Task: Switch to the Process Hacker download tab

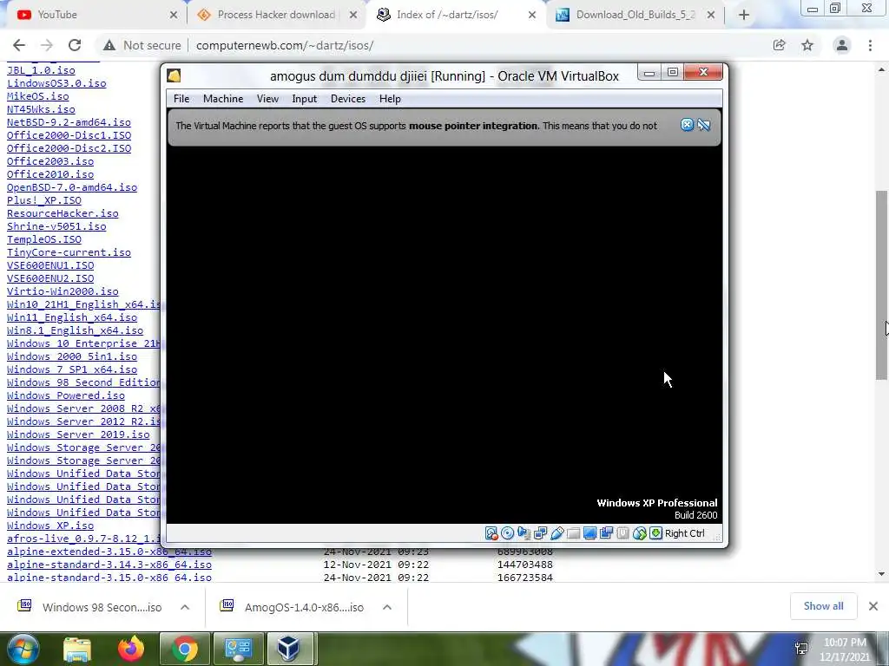Action: point(276,15)
